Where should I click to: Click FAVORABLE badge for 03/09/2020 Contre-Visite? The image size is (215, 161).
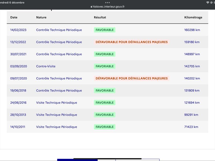click(x=105, y=66)
